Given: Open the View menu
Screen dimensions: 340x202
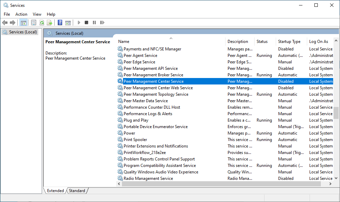Looking at the screenshot, I should click(x=37, y=14).
